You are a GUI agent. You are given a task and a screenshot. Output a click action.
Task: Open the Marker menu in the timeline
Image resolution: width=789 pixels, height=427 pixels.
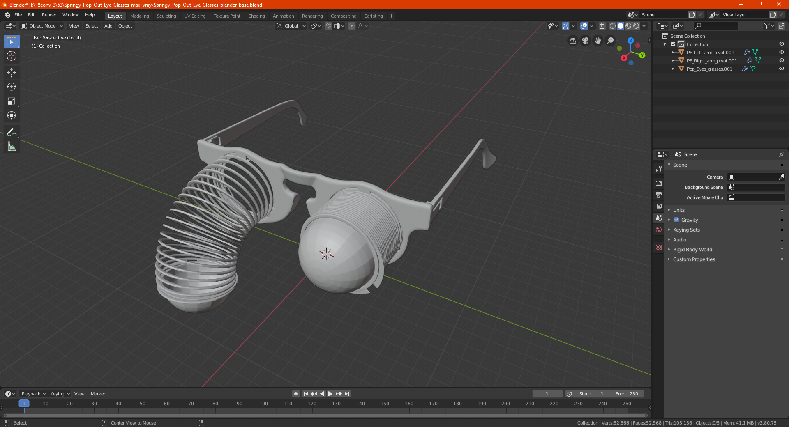point(98,394)
